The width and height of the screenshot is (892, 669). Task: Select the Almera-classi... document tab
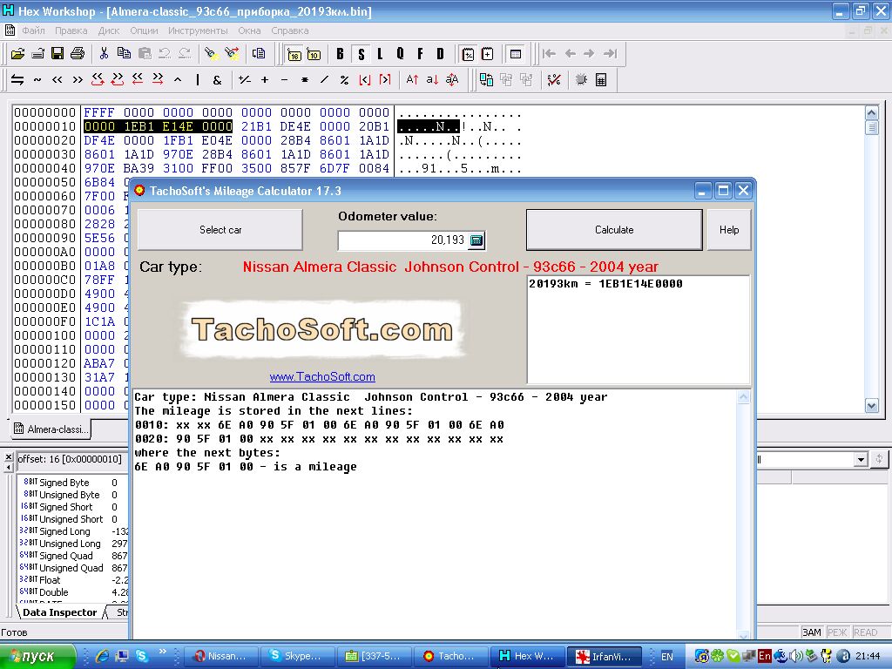pos(51,429)
